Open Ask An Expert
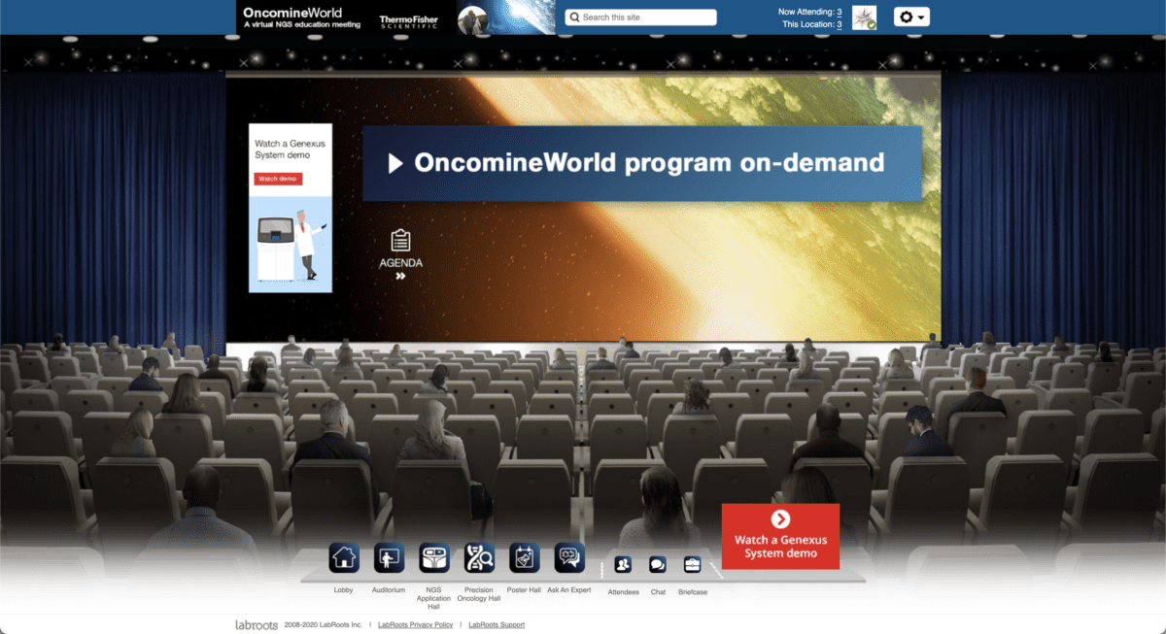The height and width of the screenshot is (634, 1166). (x=568, y=557)
